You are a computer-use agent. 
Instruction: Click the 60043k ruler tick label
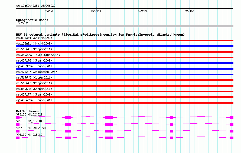point(50,11)
